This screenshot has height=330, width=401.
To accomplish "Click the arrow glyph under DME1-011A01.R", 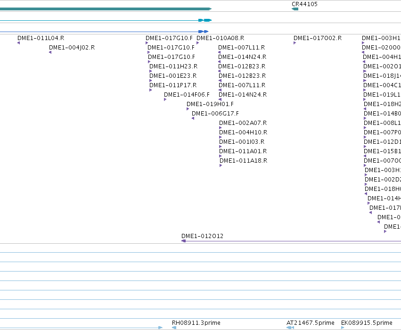I will pyautogui.click(x=221, y=156).
